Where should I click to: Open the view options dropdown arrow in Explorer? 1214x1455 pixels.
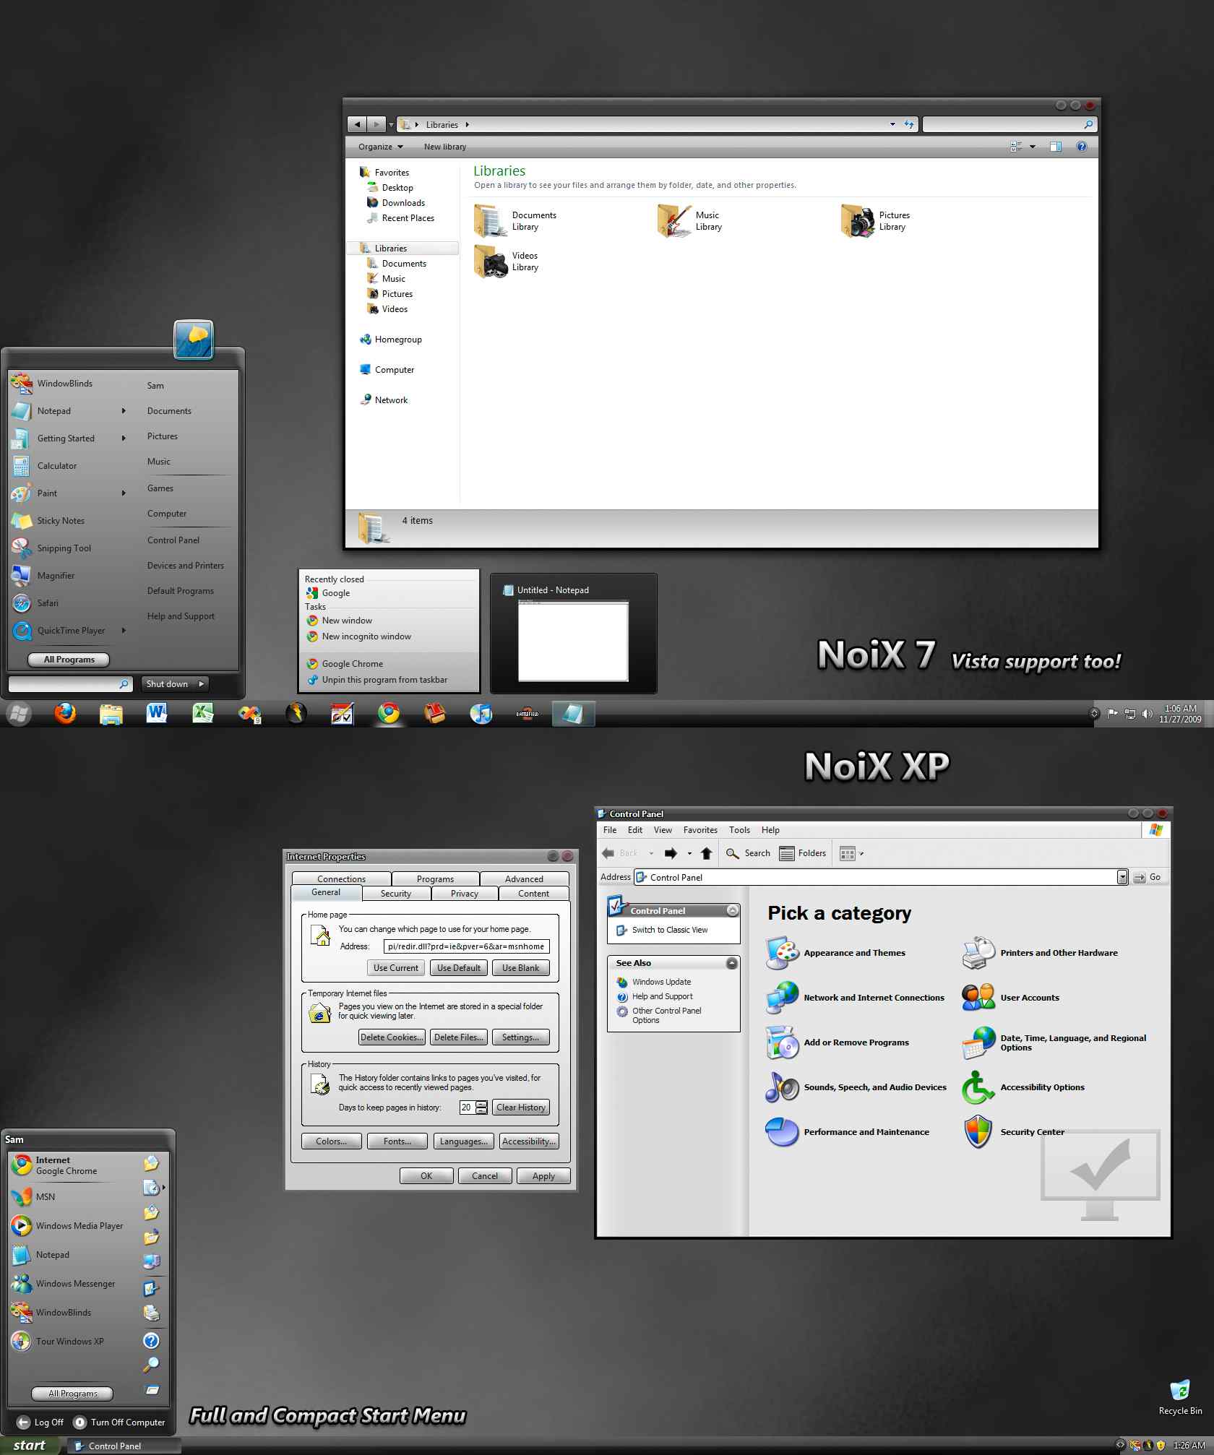[x=1033, y=147]
